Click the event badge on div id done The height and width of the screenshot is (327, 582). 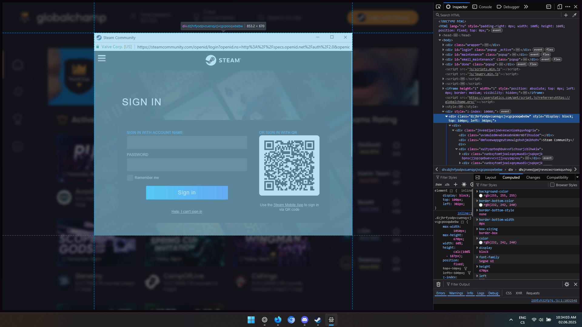(x=521, y=64)
